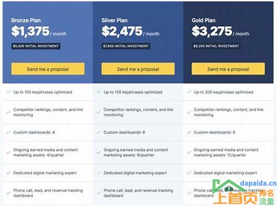Viewport: 277px width, 206px height.
Task: Select the '$9,200 initial investment' label
Action: [x=216, y=46]
